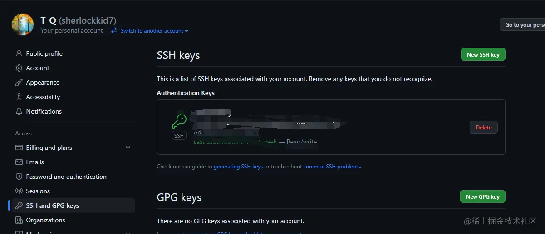The width and height of the screenshot is (545, 234).
Task: Expand the Billing and plans chevron
Action: (128, 148)
